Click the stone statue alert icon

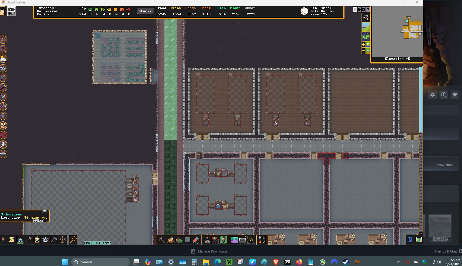pos(3,116)
